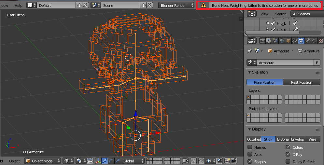Open the screen layout browse selector
Image resolution: width=324 pixels, height=165 pixels.
(x=32, y=5)
